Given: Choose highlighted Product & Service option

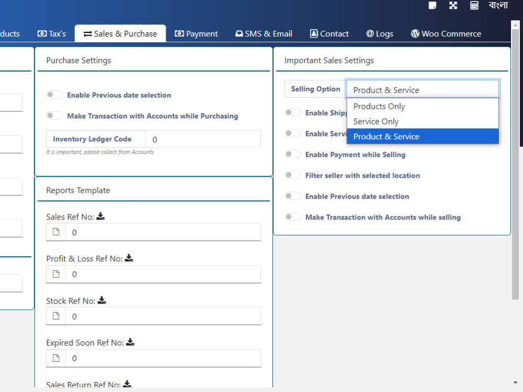Looking at the screenshot, I should 423,136.
